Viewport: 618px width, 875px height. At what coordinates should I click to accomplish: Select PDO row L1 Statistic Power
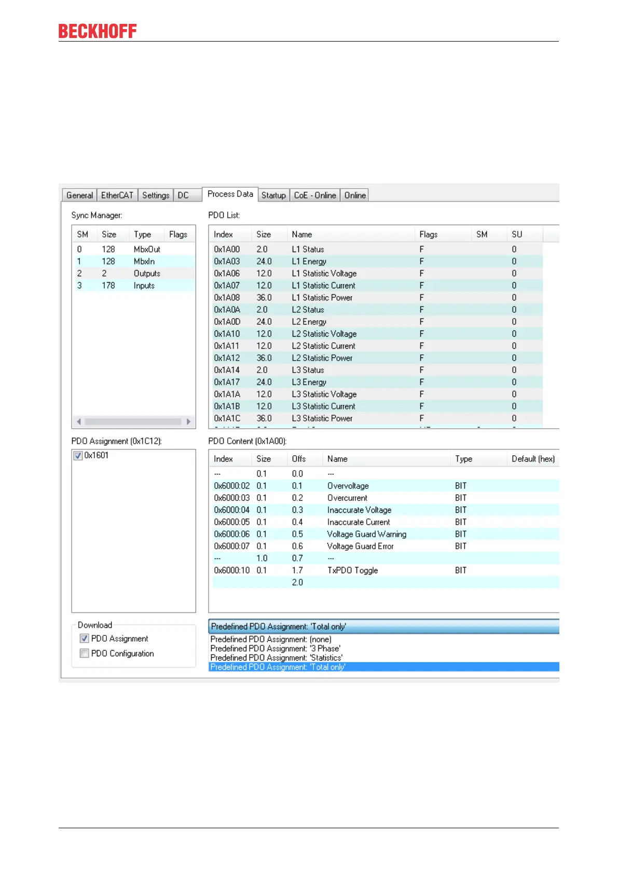pos(376,298)
